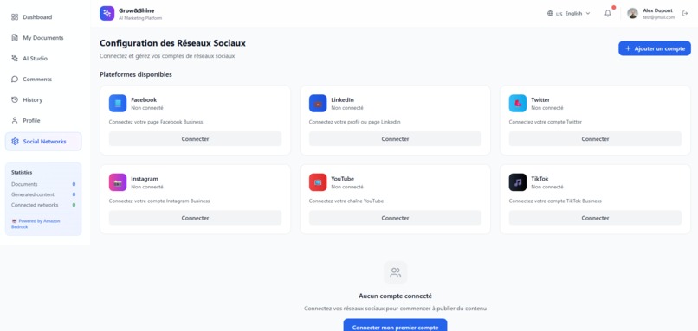Click the Connected networks statistic
698x331 pixels.
pos(43,205)
